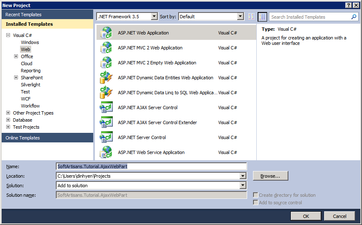Click the Test Projects tree label
This screenshot has width=362, height=225.
tap(26, 127)
